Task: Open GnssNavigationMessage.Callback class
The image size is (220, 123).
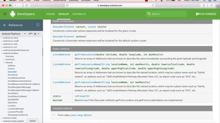Action: pos(23,90)
